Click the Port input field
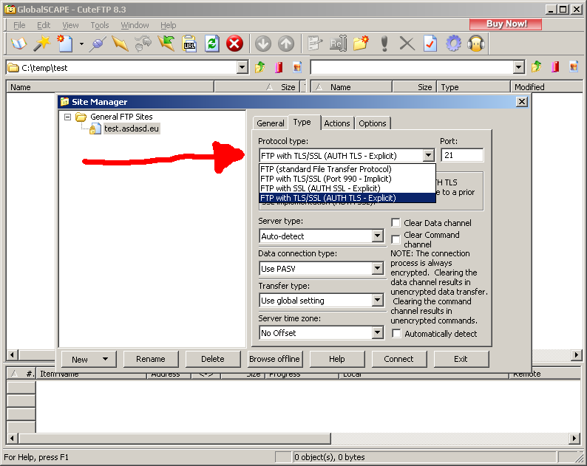 point(462,155)
